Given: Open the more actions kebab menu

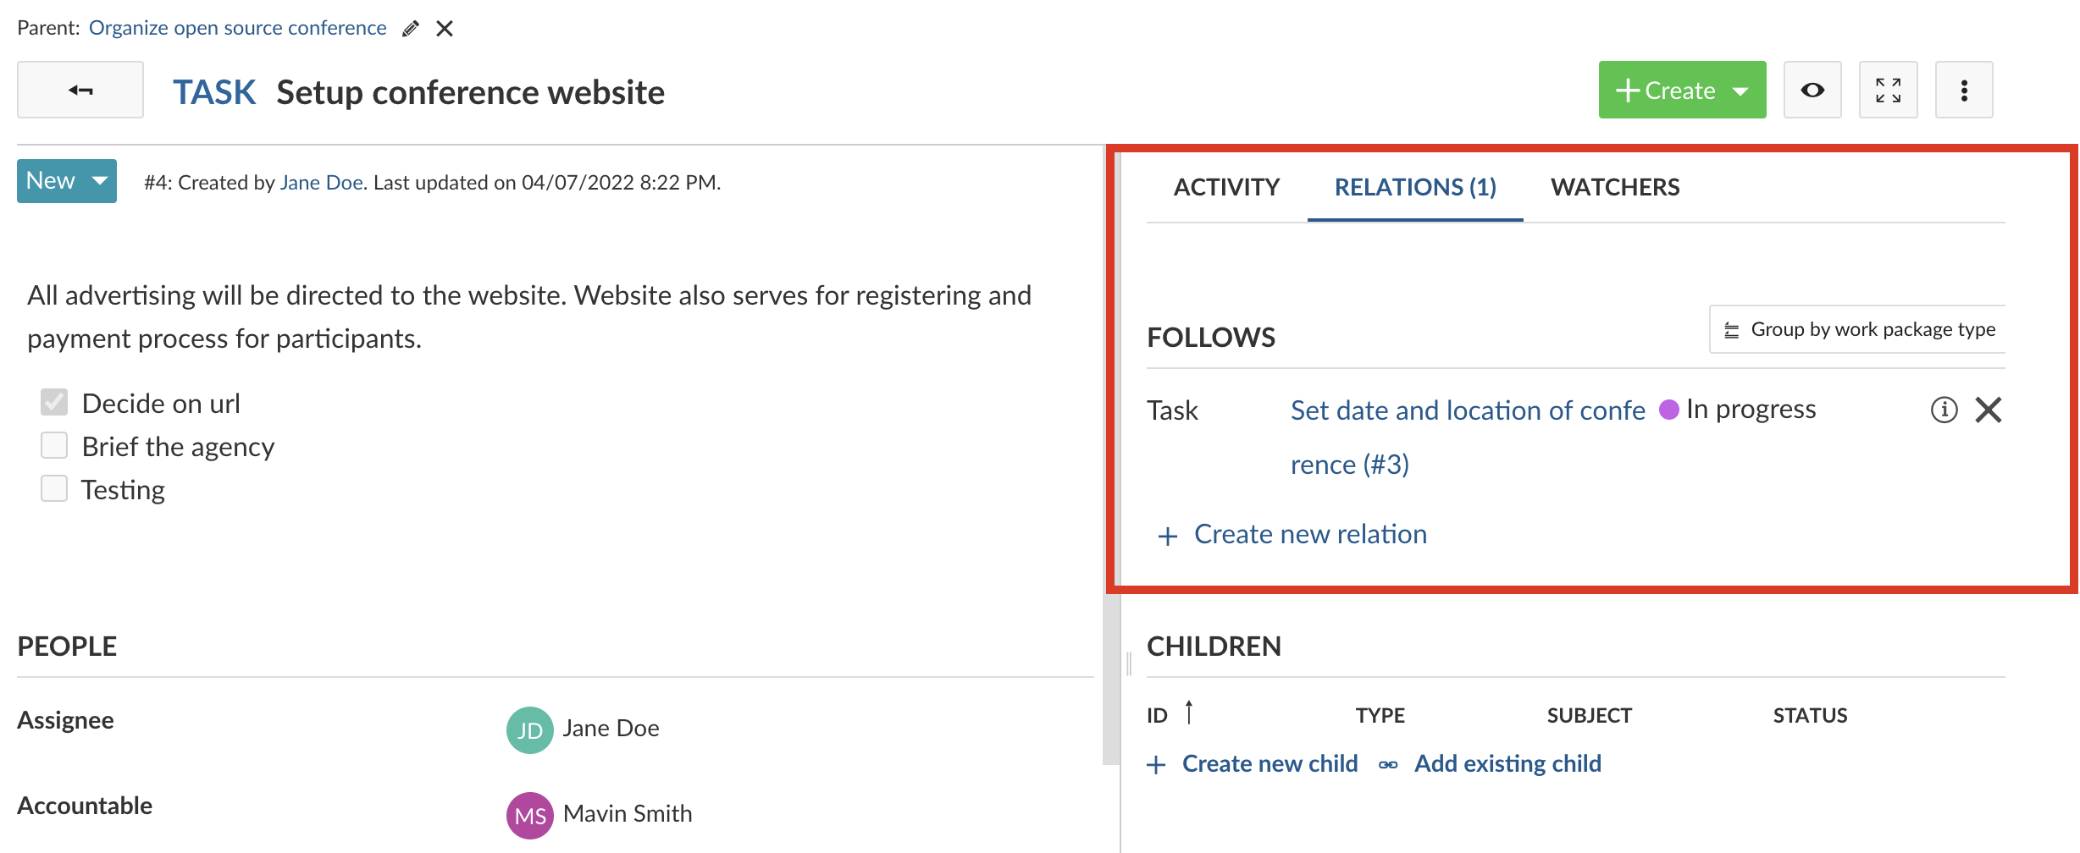Looking at the screenshot, I should 1964,89.
